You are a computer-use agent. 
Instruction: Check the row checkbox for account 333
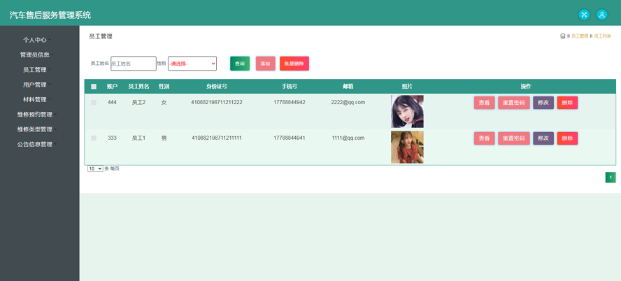coord(94,138)
